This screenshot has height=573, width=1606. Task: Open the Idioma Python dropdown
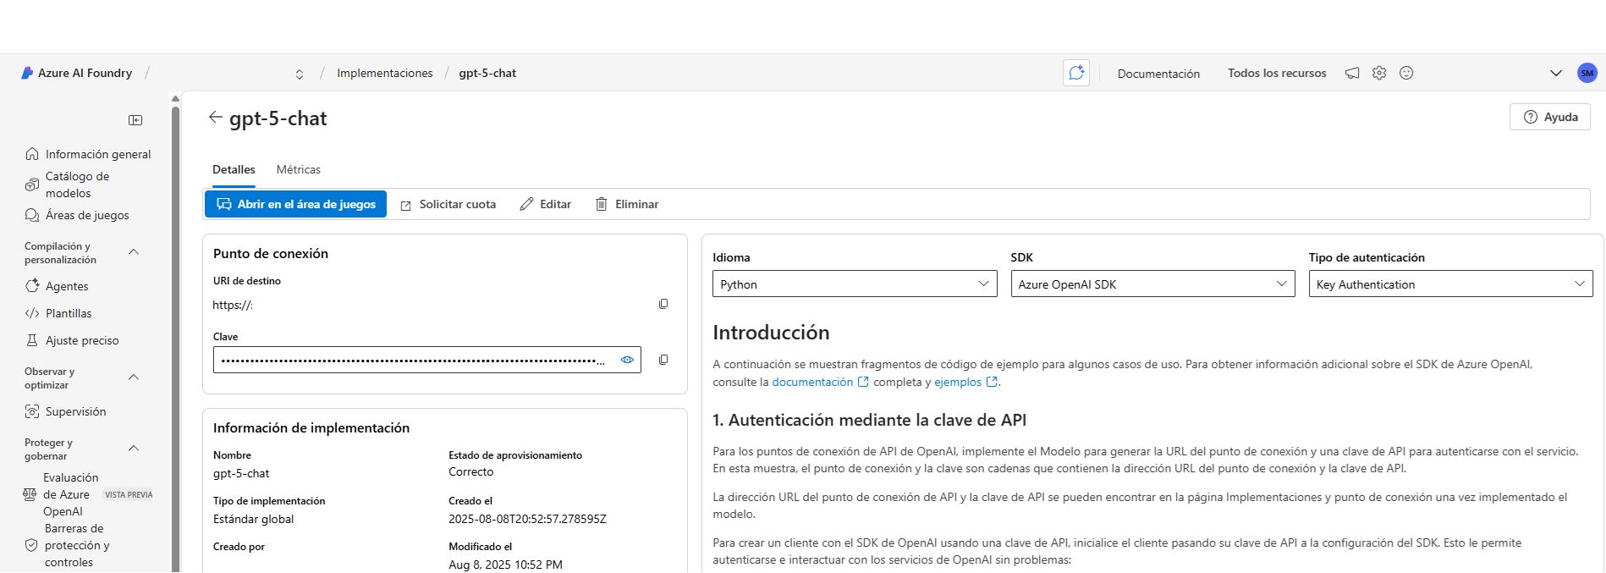(x=855, y=284)
